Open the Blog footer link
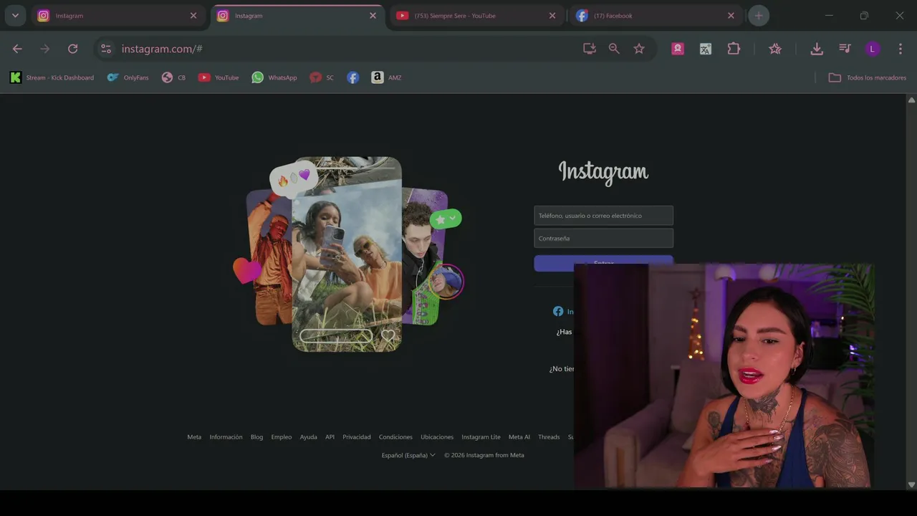The height and width of the screenshot is (516, 917). [x=256, y=437]
